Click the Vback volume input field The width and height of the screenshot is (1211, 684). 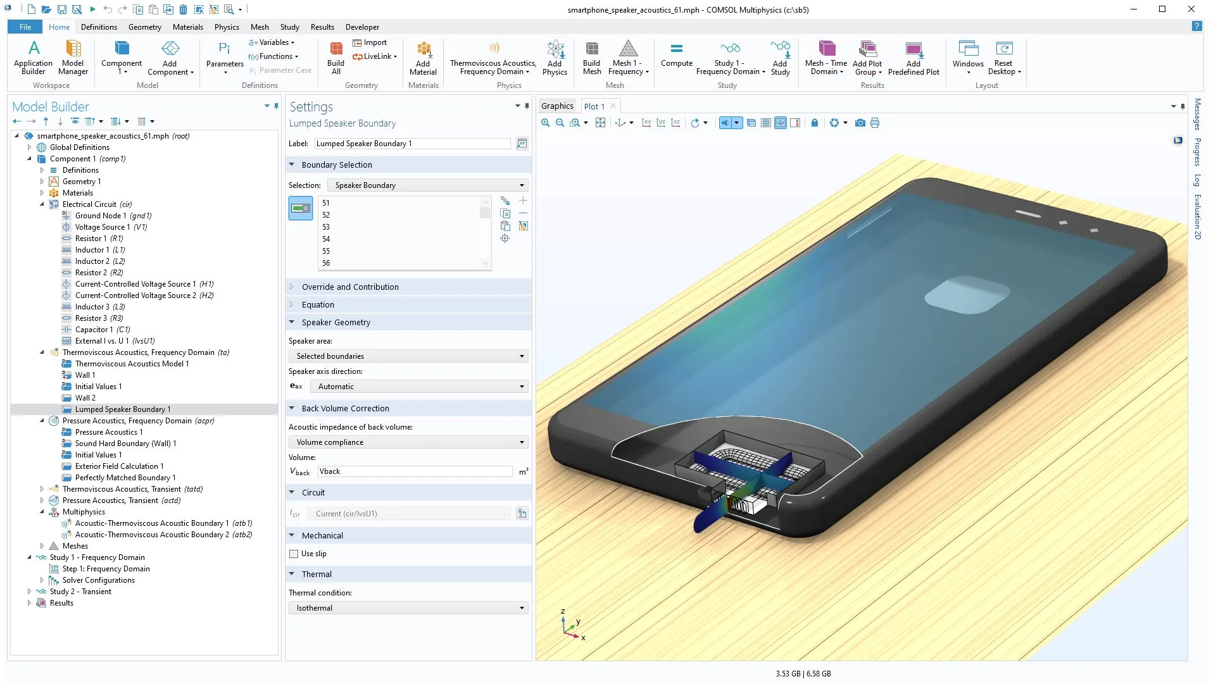click(x=414, y=471)
